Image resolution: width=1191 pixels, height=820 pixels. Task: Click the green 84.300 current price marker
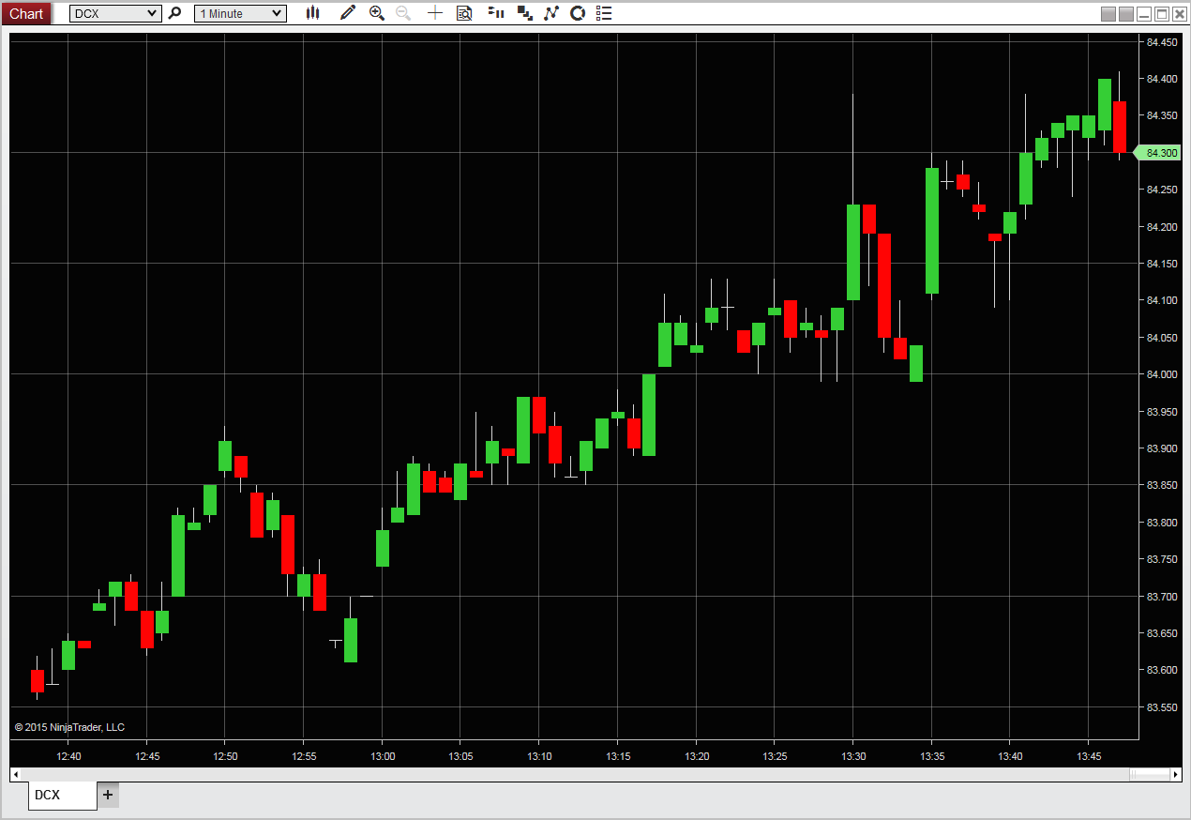(x=1157, y=152)
